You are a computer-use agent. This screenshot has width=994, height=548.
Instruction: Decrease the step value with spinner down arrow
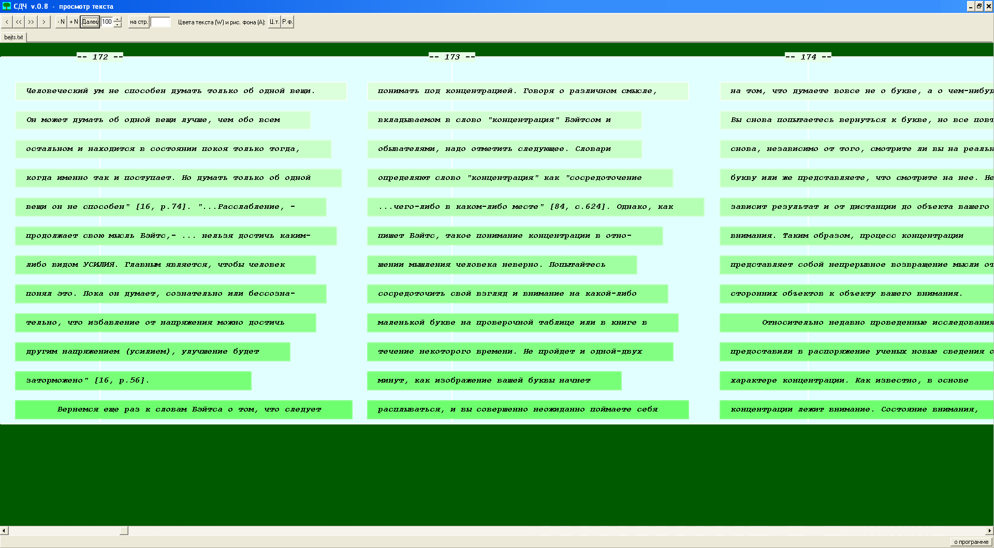point(118,24)
